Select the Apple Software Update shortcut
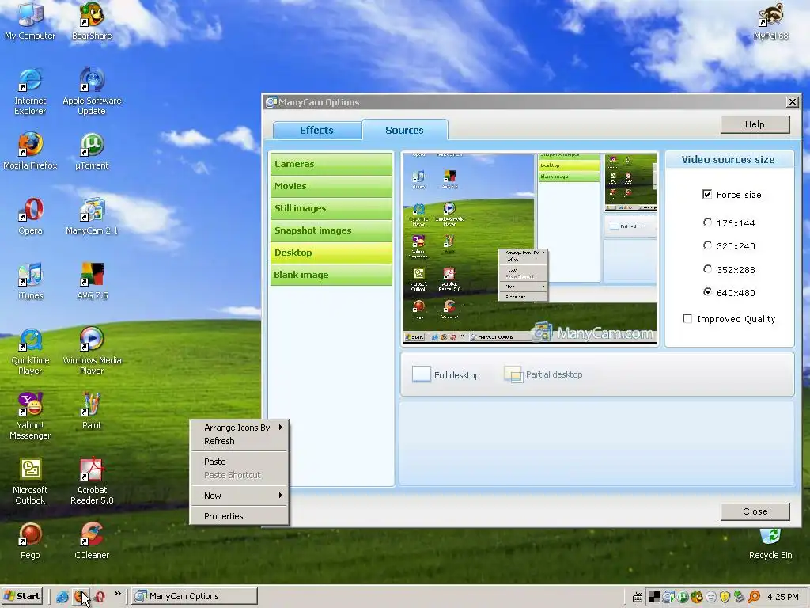Screen dimensions: 810x608 click(92, 92)
